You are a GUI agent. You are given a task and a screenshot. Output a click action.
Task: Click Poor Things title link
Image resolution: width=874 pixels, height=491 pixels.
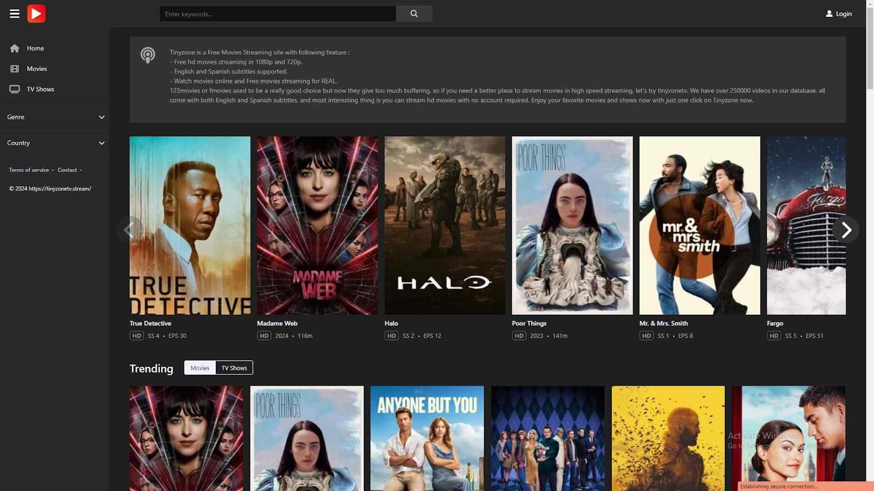tap(529, 323)
